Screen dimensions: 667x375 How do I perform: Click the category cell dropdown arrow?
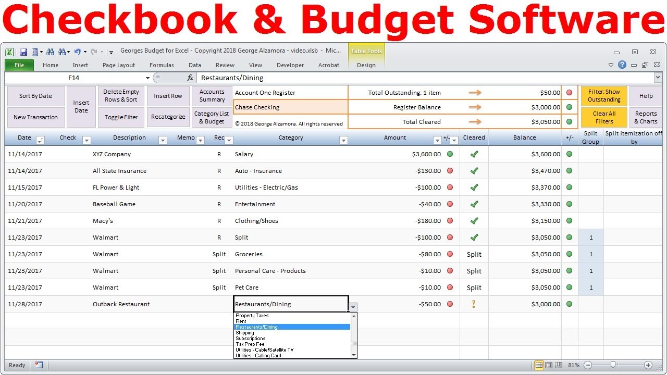click(x=353, y=307)
